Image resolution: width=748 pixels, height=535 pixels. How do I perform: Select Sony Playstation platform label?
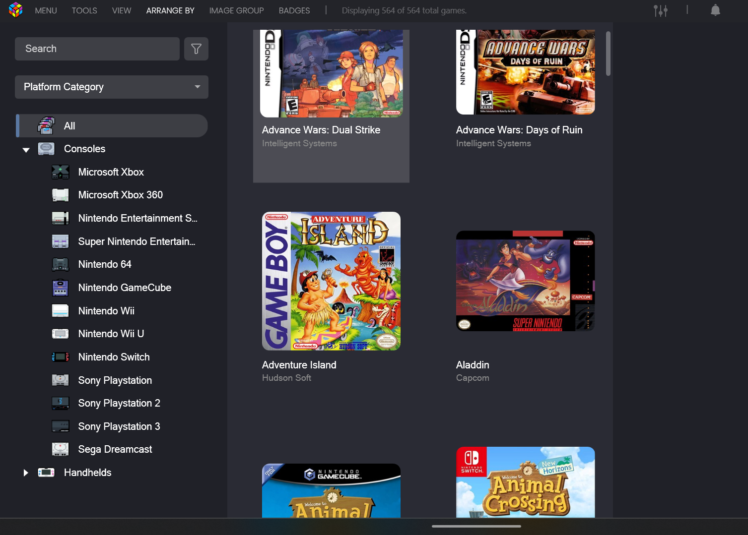pos(115,380)
